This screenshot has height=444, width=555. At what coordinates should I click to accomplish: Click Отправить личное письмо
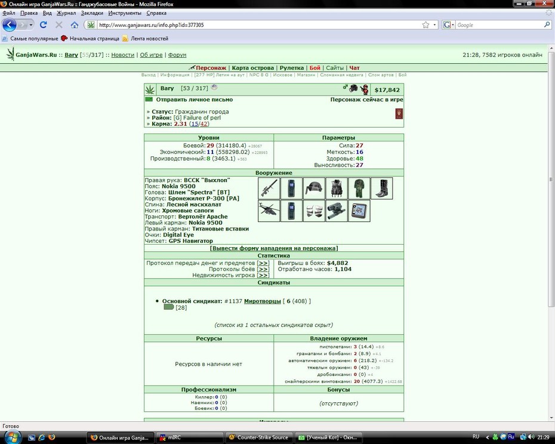195,100
